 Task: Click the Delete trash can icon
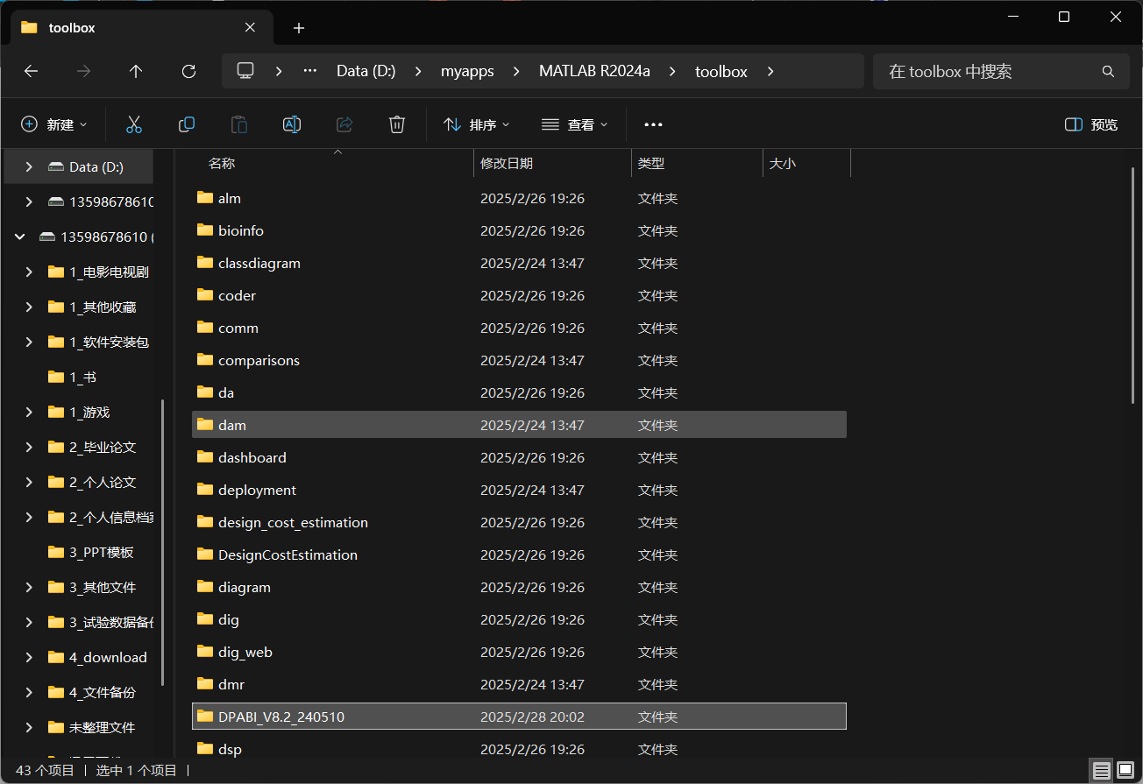[x=397, y=124]
